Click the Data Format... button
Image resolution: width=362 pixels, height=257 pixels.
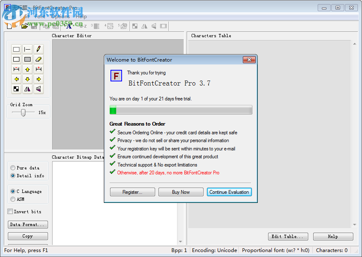[x=28, y=224]
